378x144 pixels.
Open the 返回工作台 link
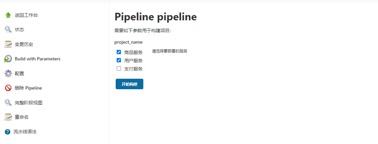[26, 15]
